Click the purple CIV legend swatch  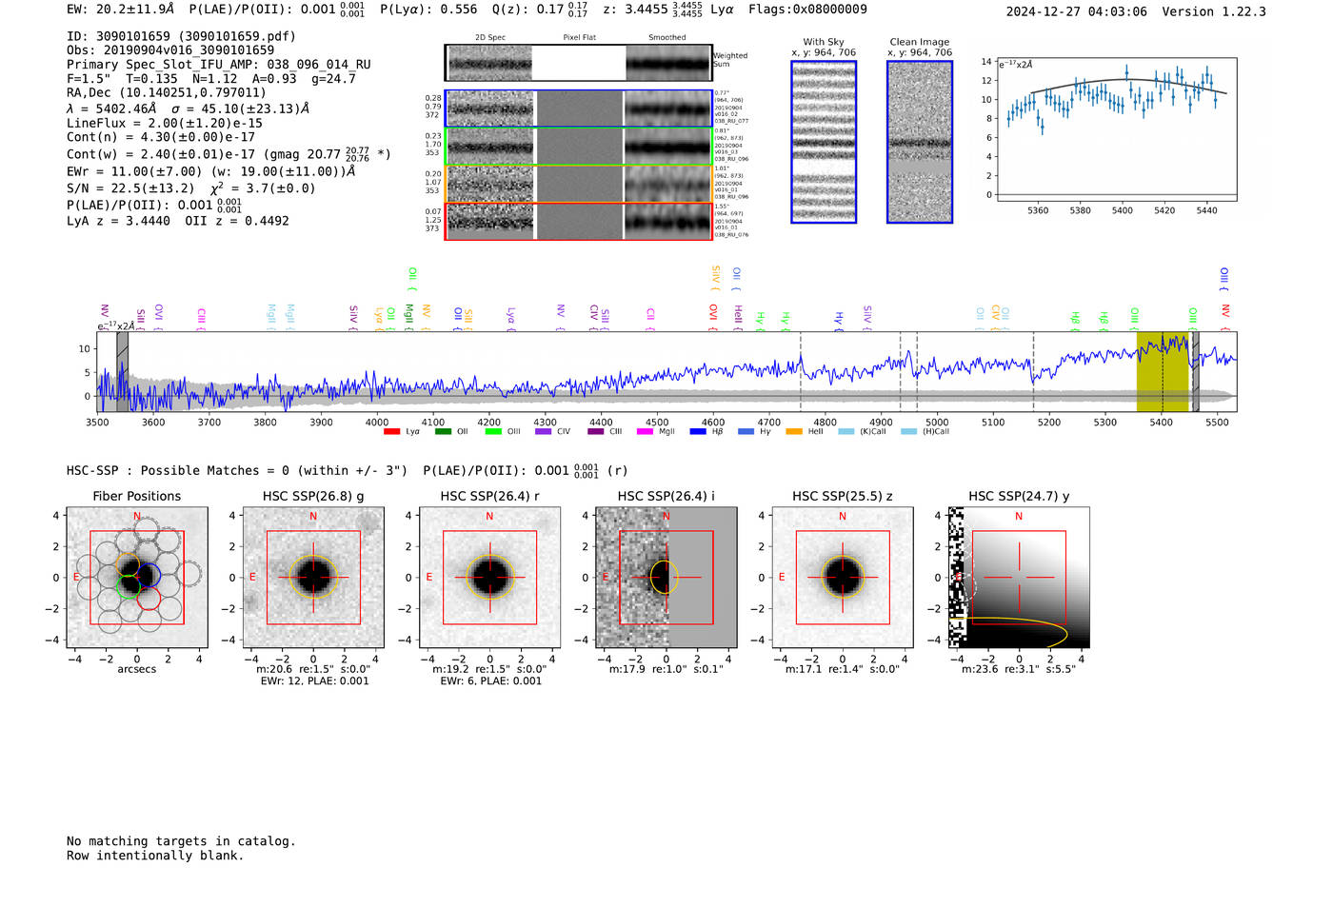[x=544, y=432]
